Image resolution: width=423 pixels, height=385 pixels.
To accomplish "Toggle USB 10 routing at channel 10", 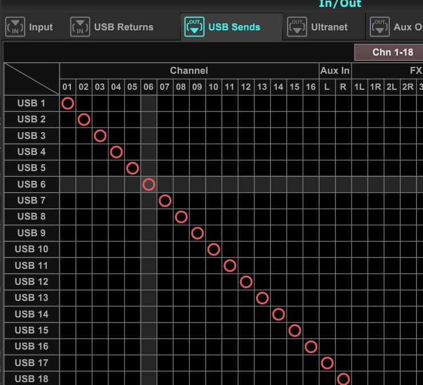I will click(214, 249).
